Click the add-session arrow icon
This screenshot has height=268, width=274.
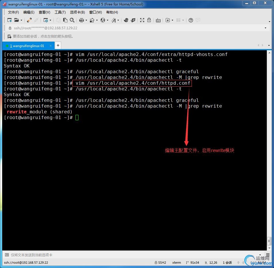(x=9, y=36)
